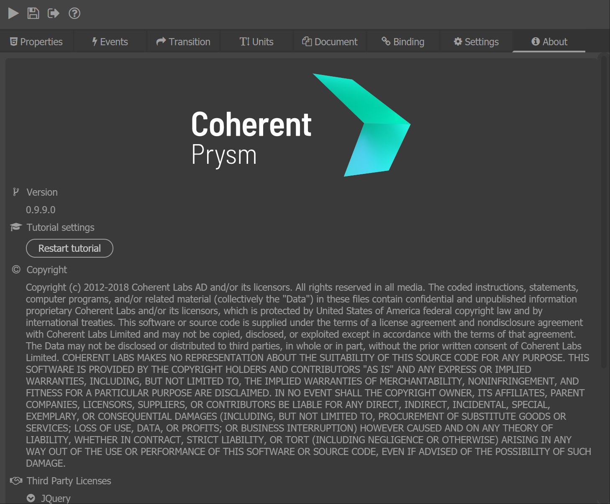Click the Copyright section heading
The image size is (610, 504).
pyautogui.click(x=47, y=270)
